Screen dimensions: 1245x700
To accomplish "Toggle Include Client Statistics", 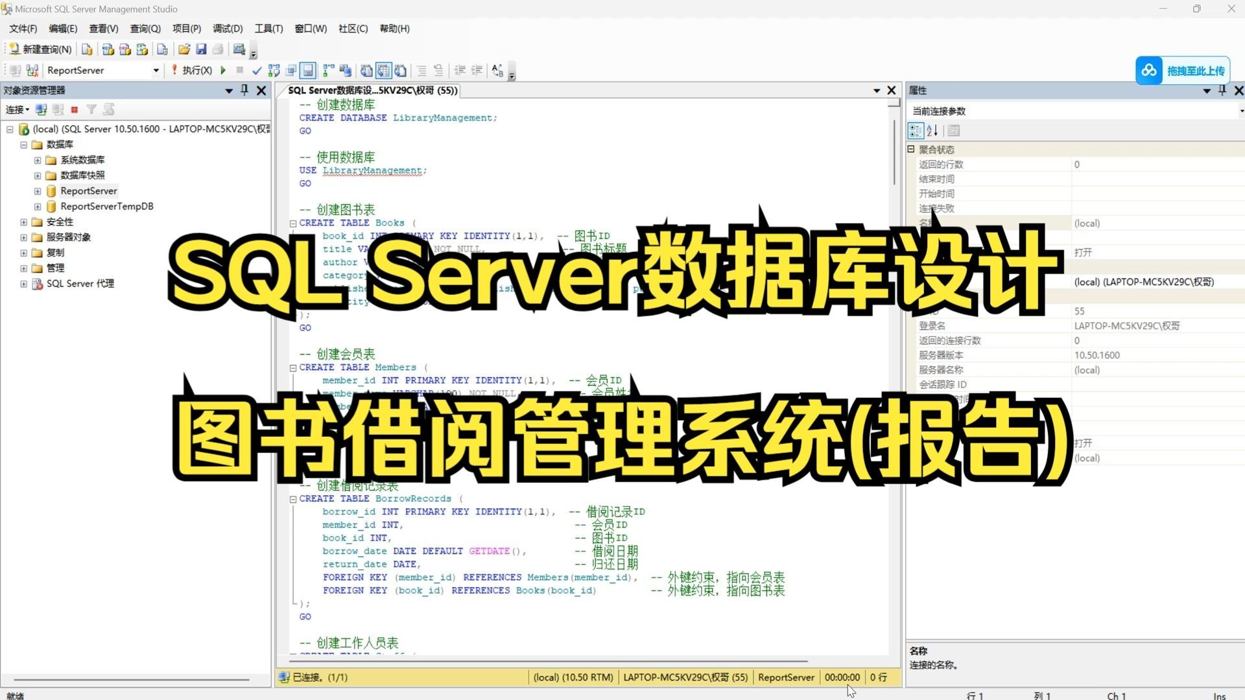I will 346,70.
